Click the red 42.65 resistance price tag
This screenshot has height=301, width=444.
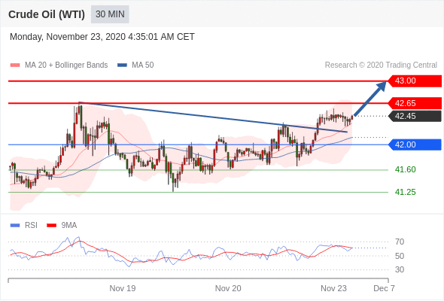click(x=414, y=103)
